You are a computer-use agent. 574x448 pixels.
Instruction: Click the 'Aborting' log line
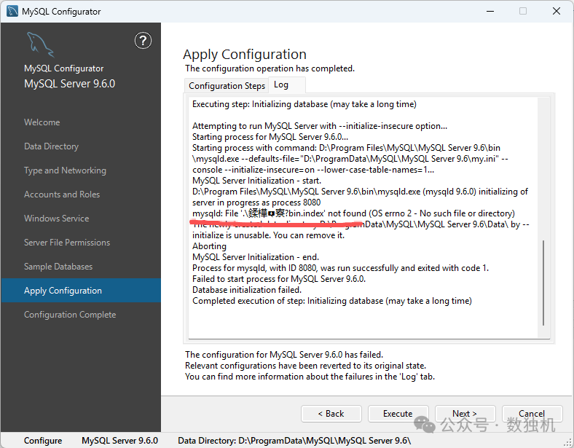[x=209, y=246]
